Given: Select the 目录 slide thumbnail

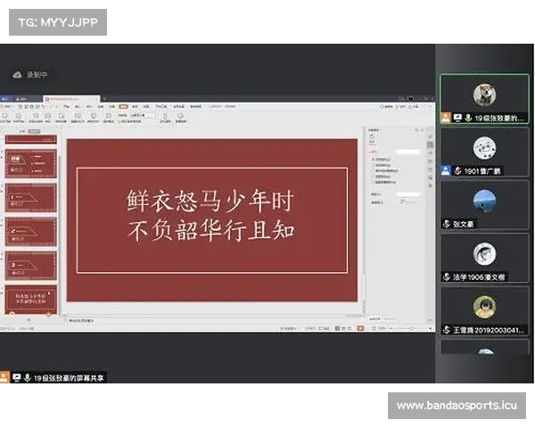Looking at the screenshot, I should pyautogui.click(x=30, y=164).
